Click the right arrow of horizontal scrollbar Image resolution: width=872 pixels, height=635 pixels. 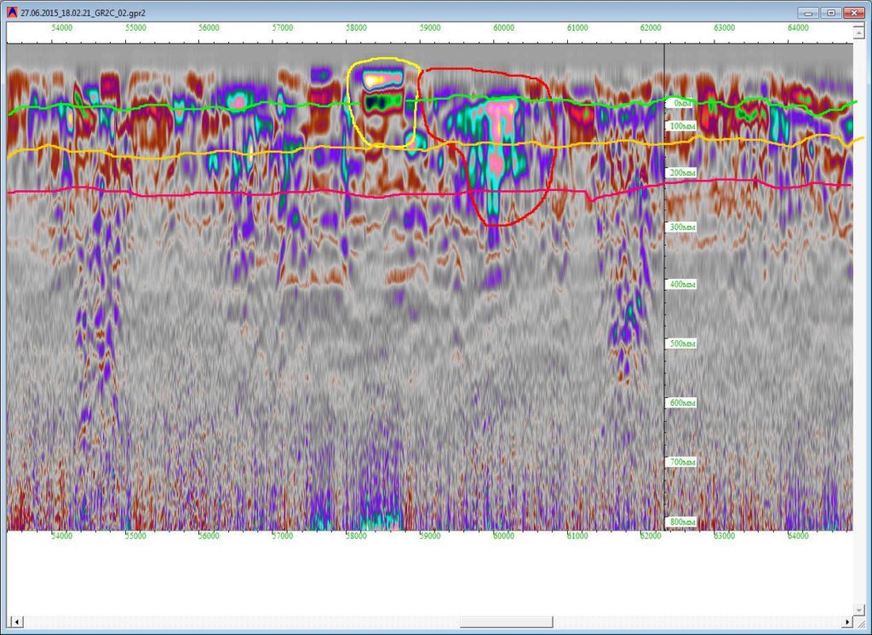pyautogui.click(x=847, y=621)
